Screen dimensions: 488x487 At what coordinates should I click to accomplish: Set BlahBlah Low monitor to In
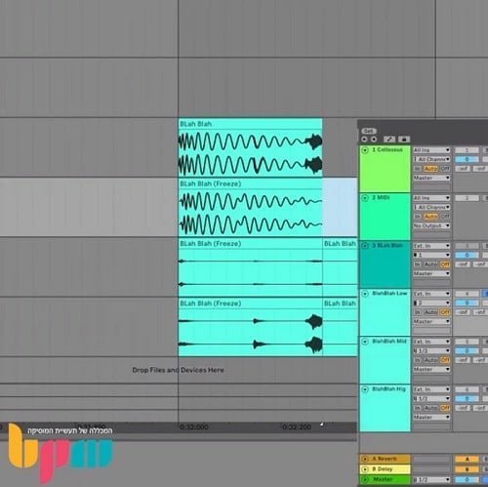coord(418,312)
